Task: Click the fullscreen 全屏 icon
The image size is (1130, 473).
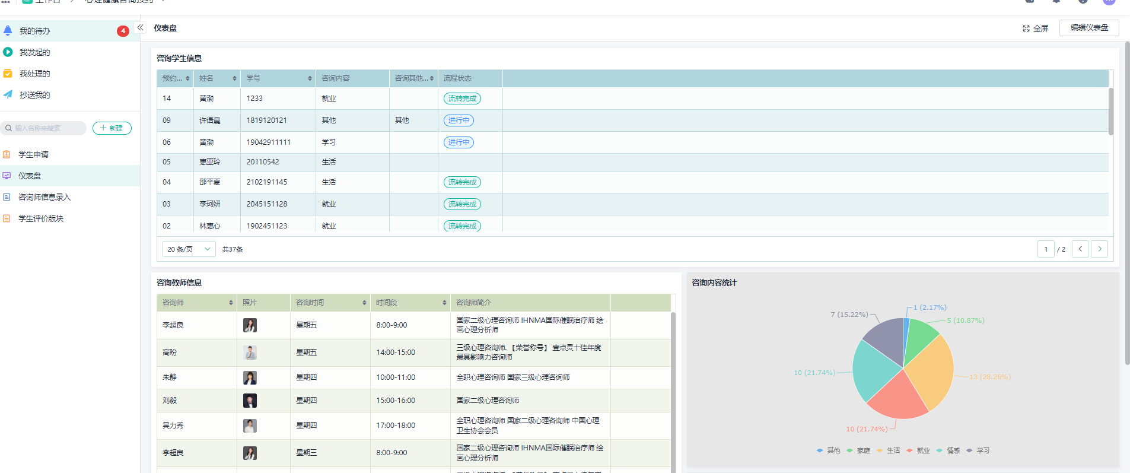Action: (1026, 28)
